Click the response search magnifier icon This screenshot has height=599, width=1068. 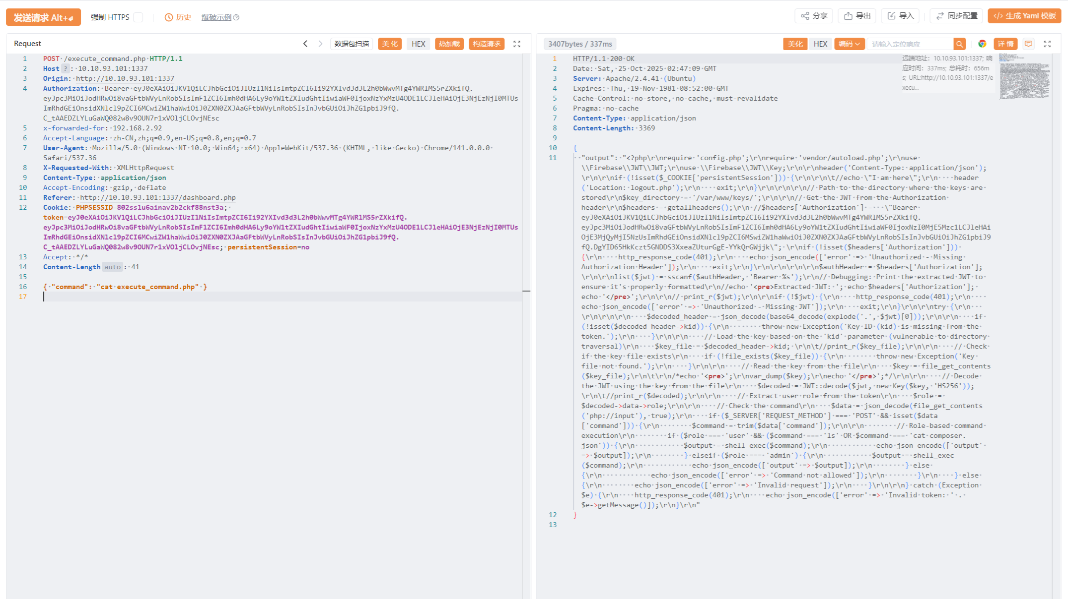pyautogui.click(x=960, y=44)
